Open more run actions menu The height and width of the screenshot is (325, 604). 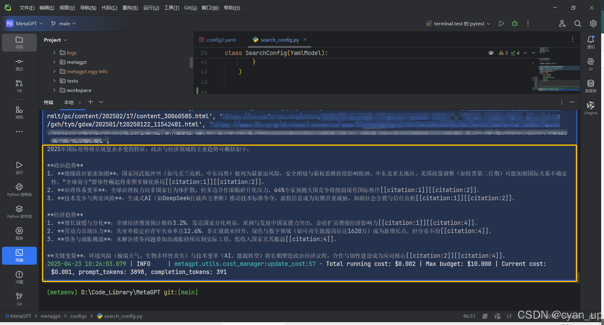(x=528, y=23)
